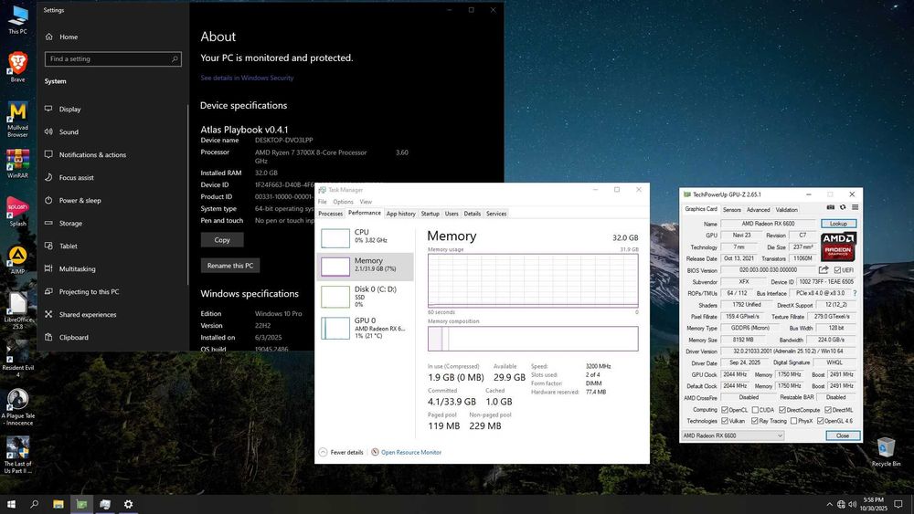The image size is (914, 514).
Task: Click the Find a setting search box
Action: pos(113,58)
